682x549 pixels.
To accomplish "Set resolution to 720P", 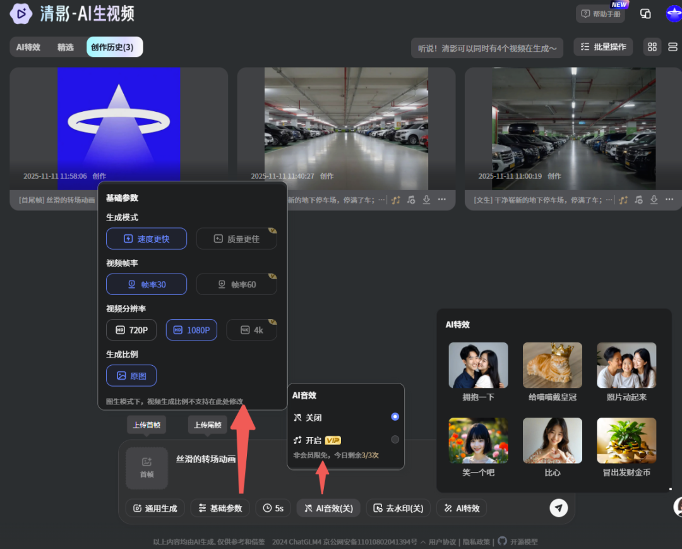I will point(131,330).
